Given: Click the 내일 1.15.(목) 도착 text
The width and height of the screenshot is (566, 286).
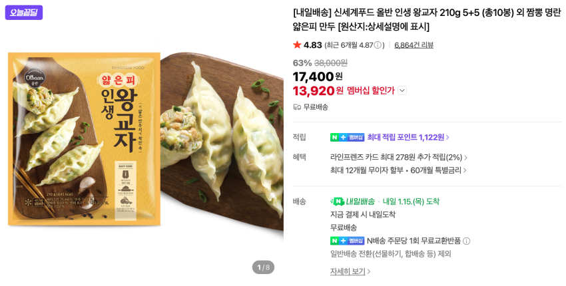Looking at the screenshot, I should [x=411, y=202].
